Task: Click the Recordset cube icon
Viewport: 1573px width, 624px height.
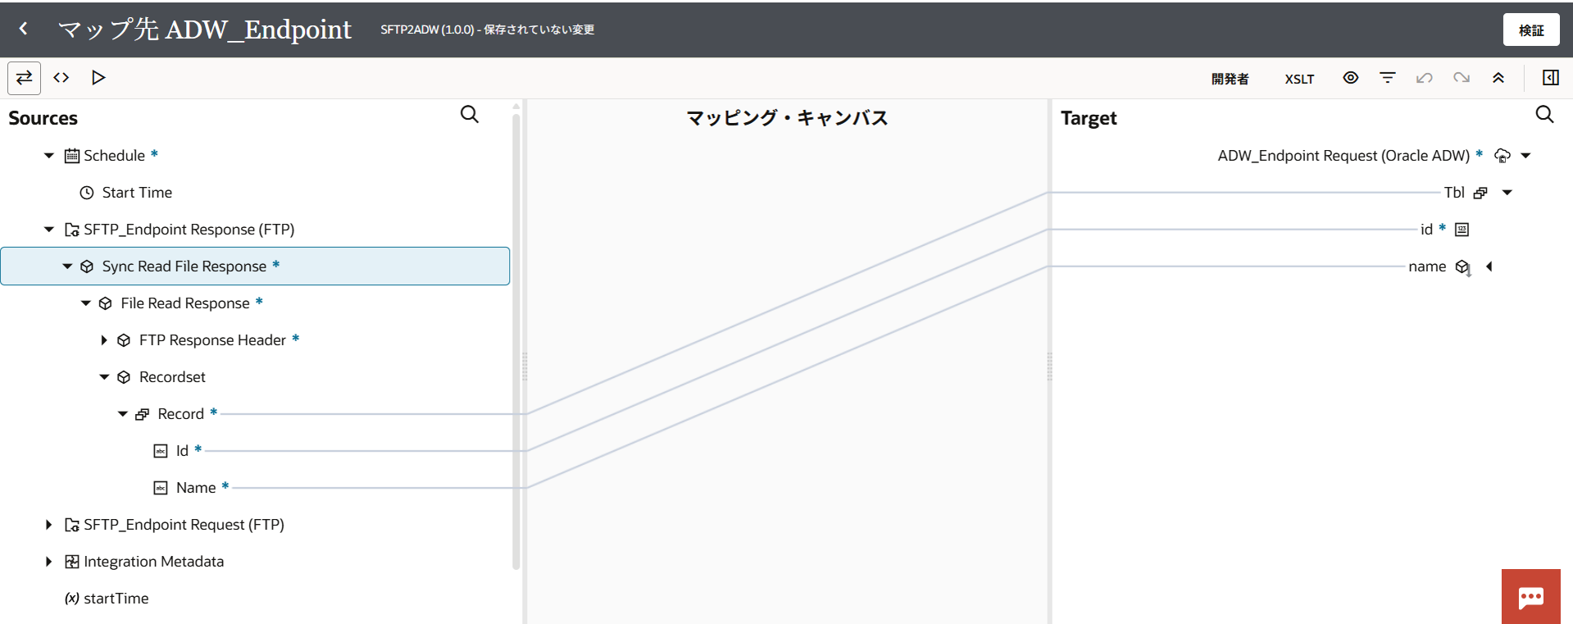Action: pyautogui.click(x=124, y=377)
